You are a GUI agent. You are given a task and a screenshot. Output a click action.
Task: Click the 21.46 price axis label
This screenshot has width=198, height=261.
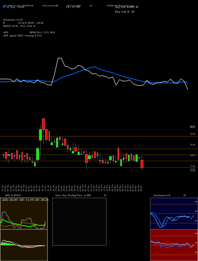pyautogui.click(x=192, y=145)
